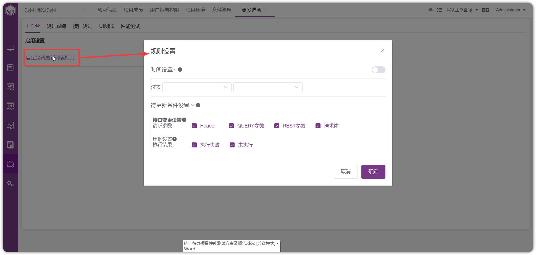Open the 项目: 默认项目 selector
Viewport: 536px width, 255px height.
[x=56, y=10]
